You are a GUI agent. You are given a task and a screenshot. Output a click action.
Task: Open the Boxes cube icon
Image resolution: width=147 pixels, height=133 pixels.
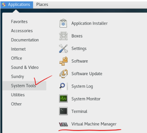63,36
